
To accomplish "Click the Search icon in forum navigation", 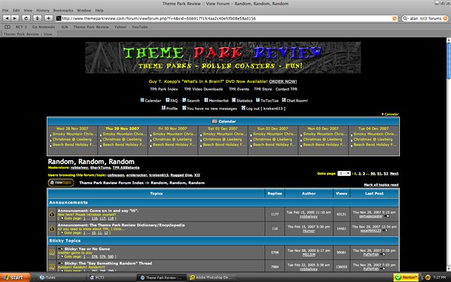I will pyautogui.click(x=184, y=100).
